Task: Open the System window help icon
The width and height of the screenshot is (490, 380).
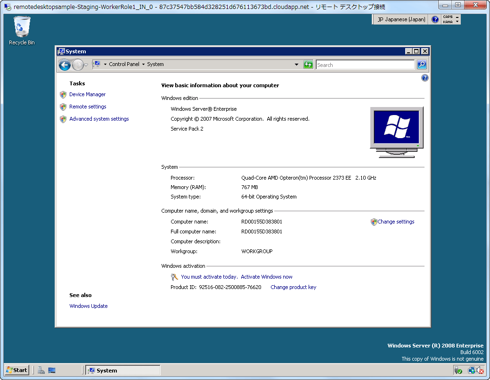Action: click(x=425, y=78)
